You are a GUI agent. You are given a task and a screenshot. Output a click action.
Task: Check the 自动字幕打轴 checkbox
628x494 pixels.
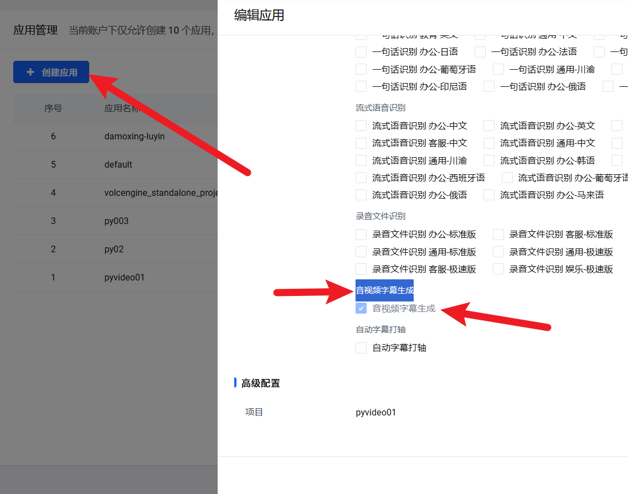pyautogui.click(x=361, y=348)
